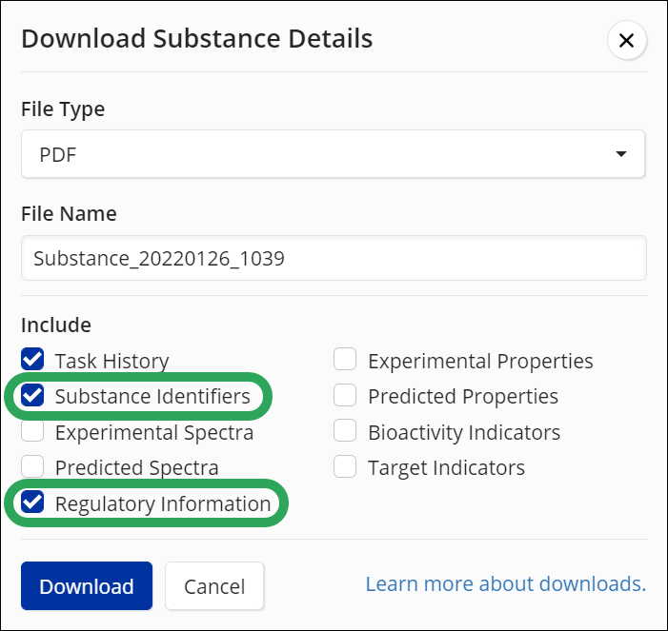The height and width of the screenshot is (631, 668).
Task: Click the File Name input field
Action: point(334,258)
